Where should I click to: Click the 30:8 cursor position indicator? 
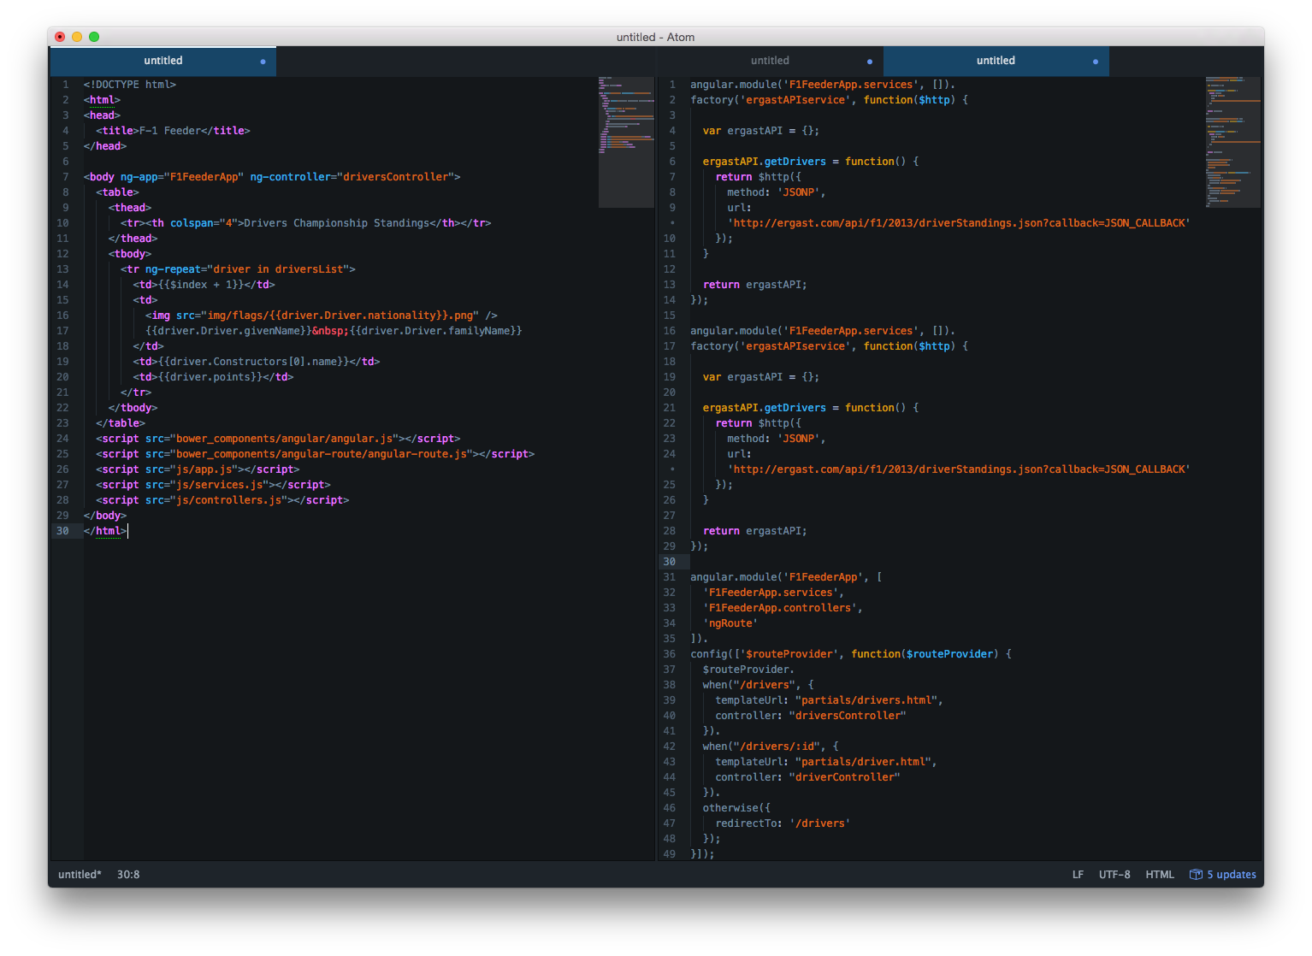tap(128, 874)
